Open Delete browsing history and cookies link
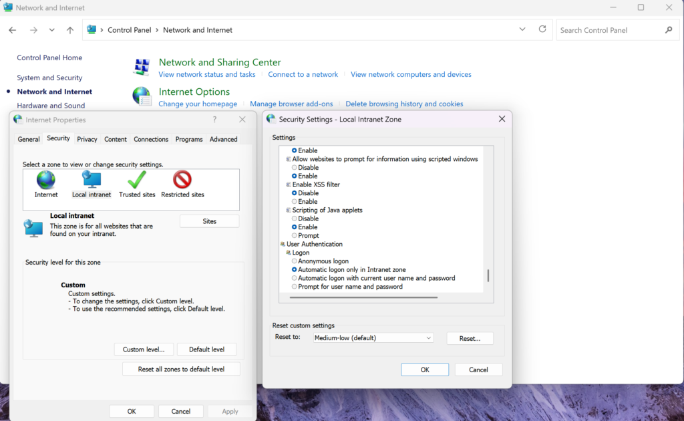Screen dimensions: 684x421 (x=404, y=104)
